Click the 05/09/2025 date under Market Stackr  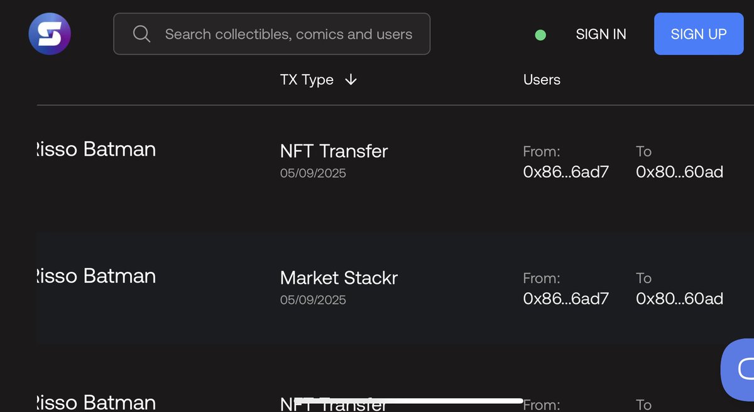[x=313, y=300]
